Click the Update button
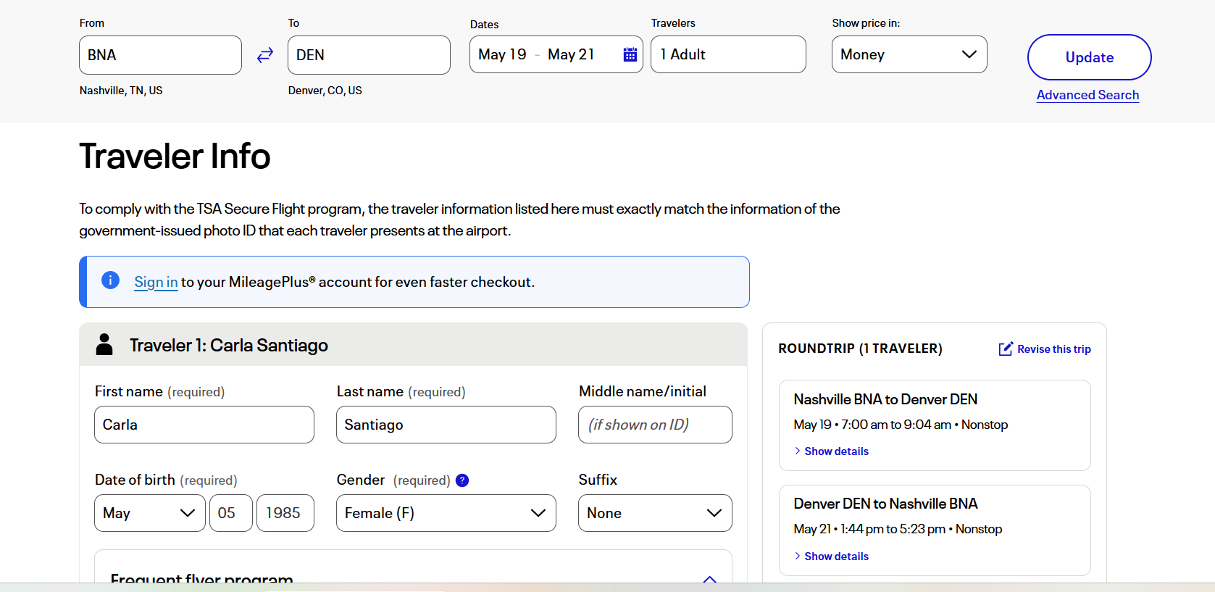This screenshot has width=1215, height=592. [1089, 57]
